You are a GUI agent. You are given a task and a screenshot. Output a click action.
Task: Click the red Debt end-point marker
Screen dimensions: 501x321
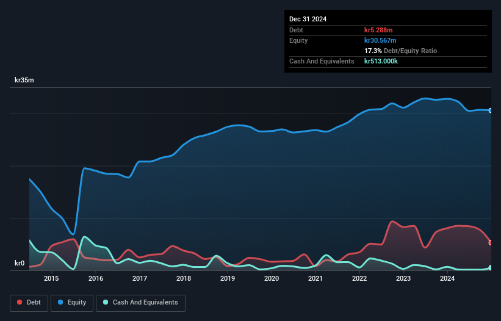coord(491,243)
